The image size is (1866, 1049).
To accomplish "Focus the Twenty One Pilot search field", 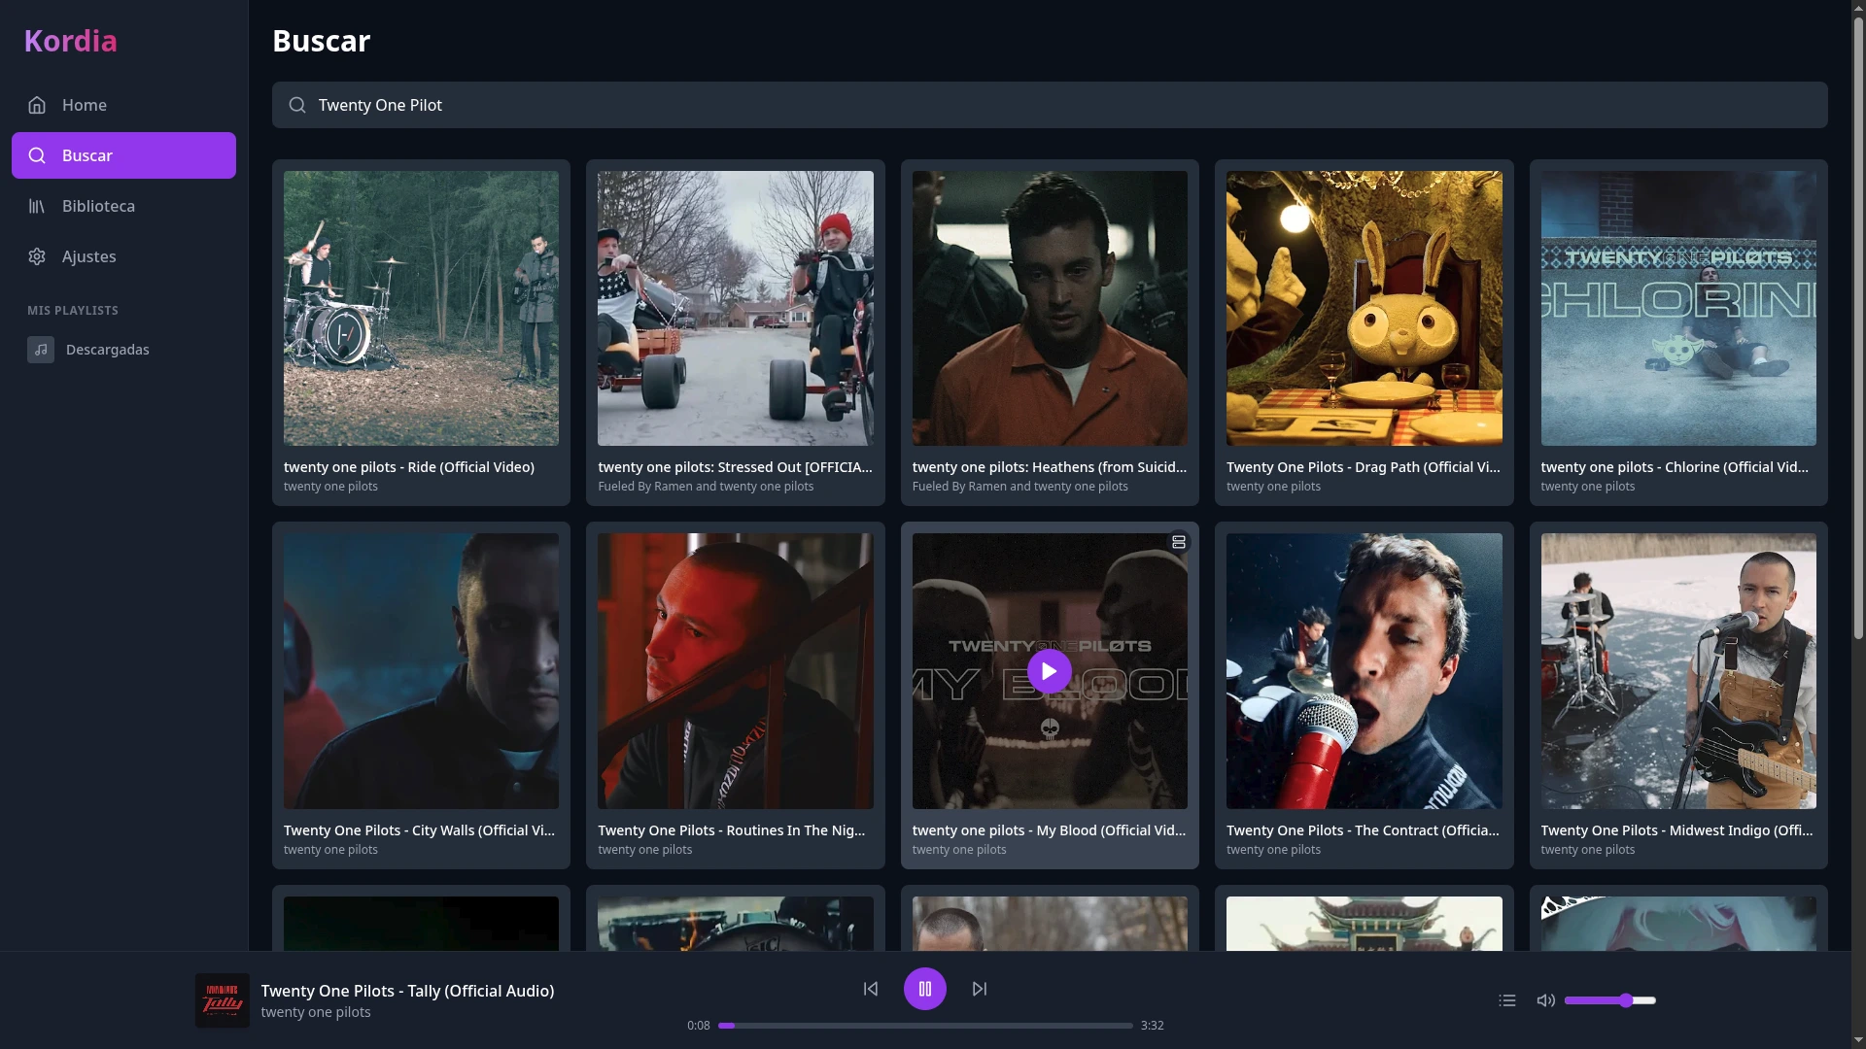I will click(1050, 105).
